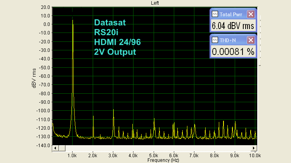Click the 3.0k harmonic peak on spectrum

pos(113,110)
